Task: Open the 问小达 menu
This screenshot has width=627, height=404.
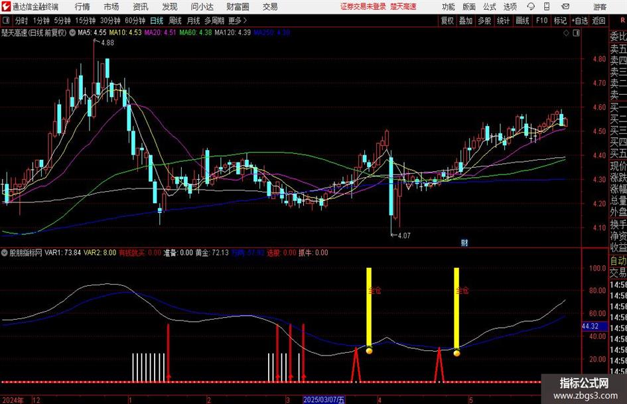Action: coord(202,7)
